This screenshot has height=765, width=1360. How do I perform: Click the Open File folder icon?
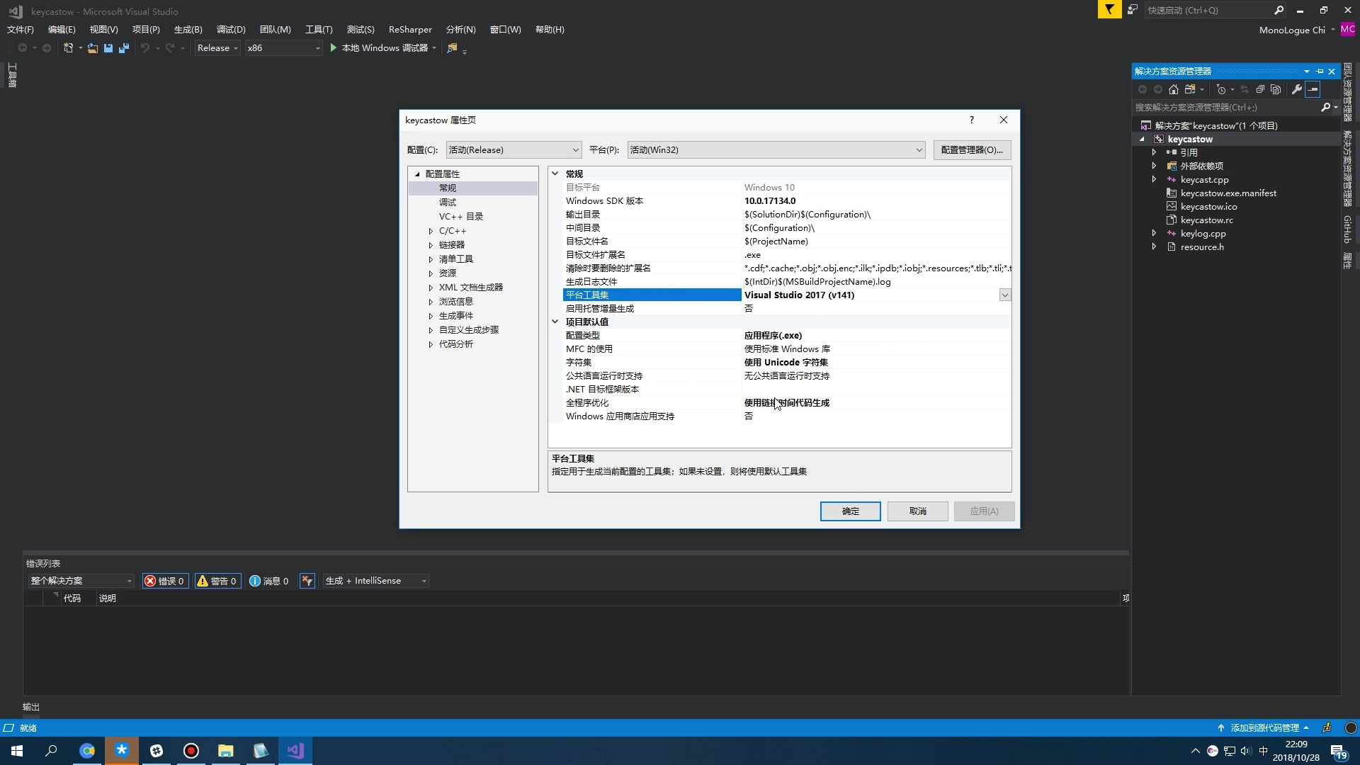pyautogui.click(x=93, y=48)
